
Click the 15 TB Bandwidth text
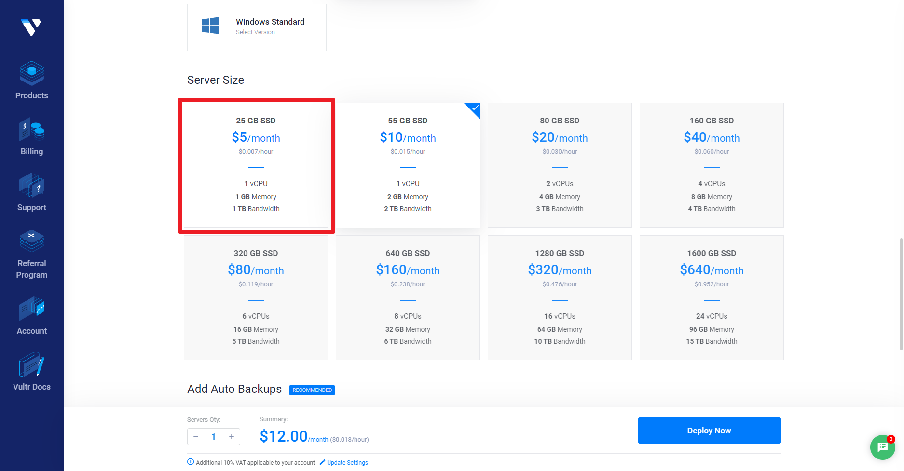click(712, 341)
